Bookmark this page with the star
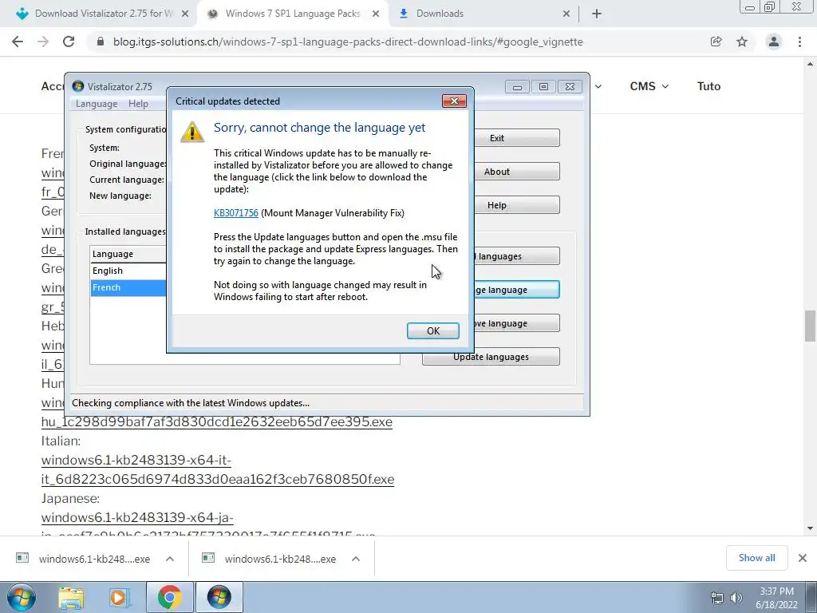This screenshot has width=817, height=613. click(x=742, y=42)
